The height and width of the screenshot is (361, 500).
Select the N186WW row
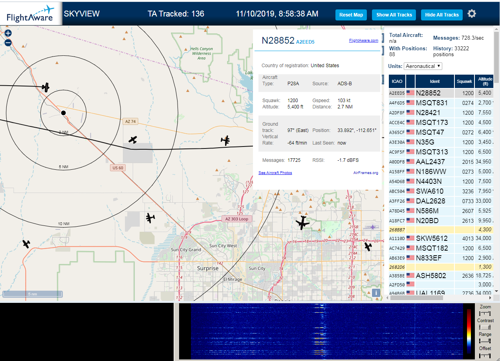tap(441, 172)
